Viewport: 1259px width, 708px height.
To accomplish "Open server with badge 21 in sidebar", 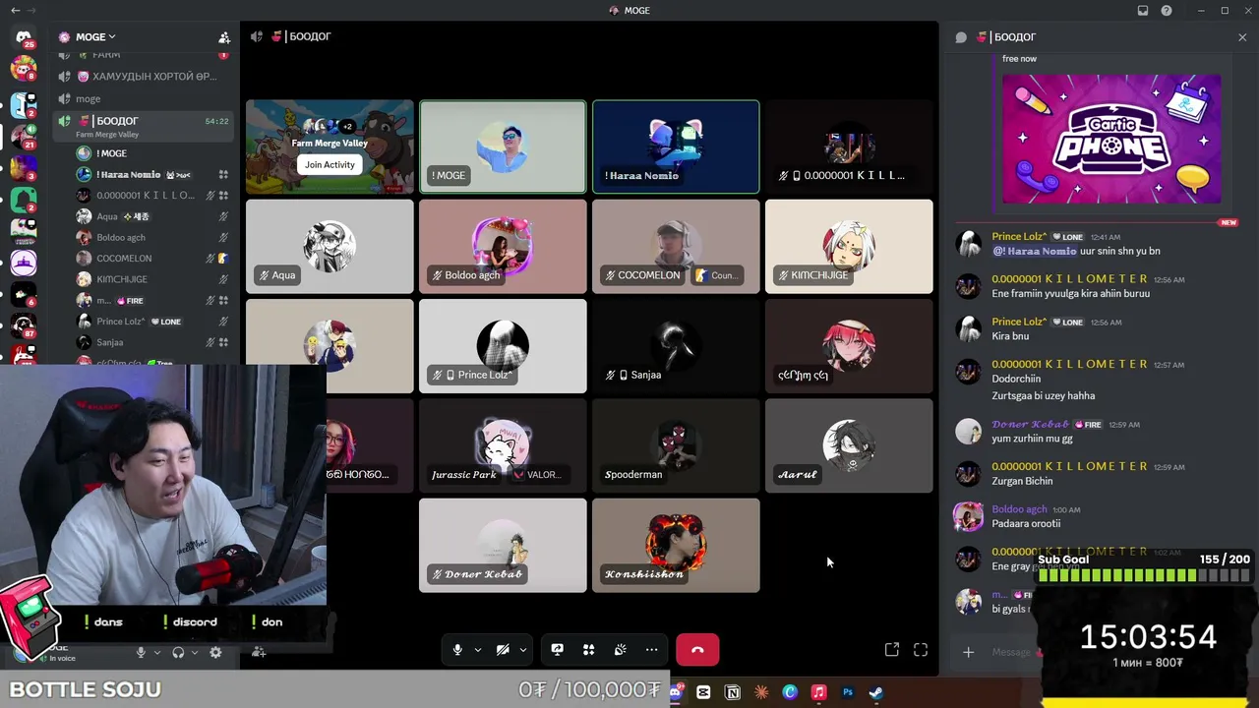I will pos(24,135).
